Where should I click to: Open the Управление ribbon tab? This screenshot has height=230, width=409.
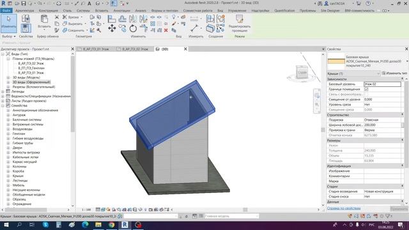point(237,11)
